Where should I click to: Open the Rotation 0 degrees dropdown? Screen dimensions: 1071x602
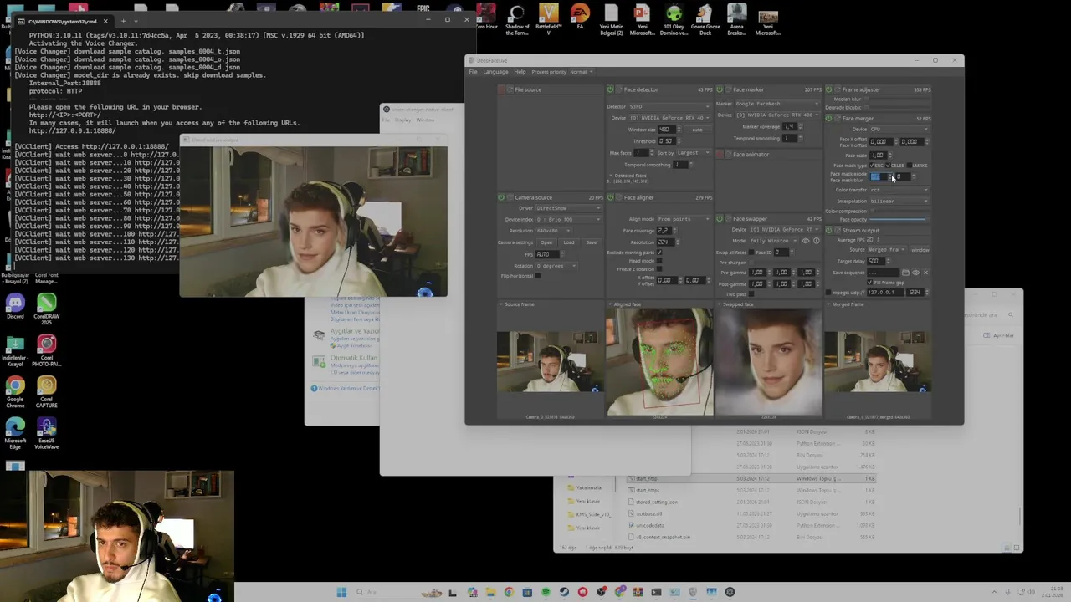(x=556, y=266)
